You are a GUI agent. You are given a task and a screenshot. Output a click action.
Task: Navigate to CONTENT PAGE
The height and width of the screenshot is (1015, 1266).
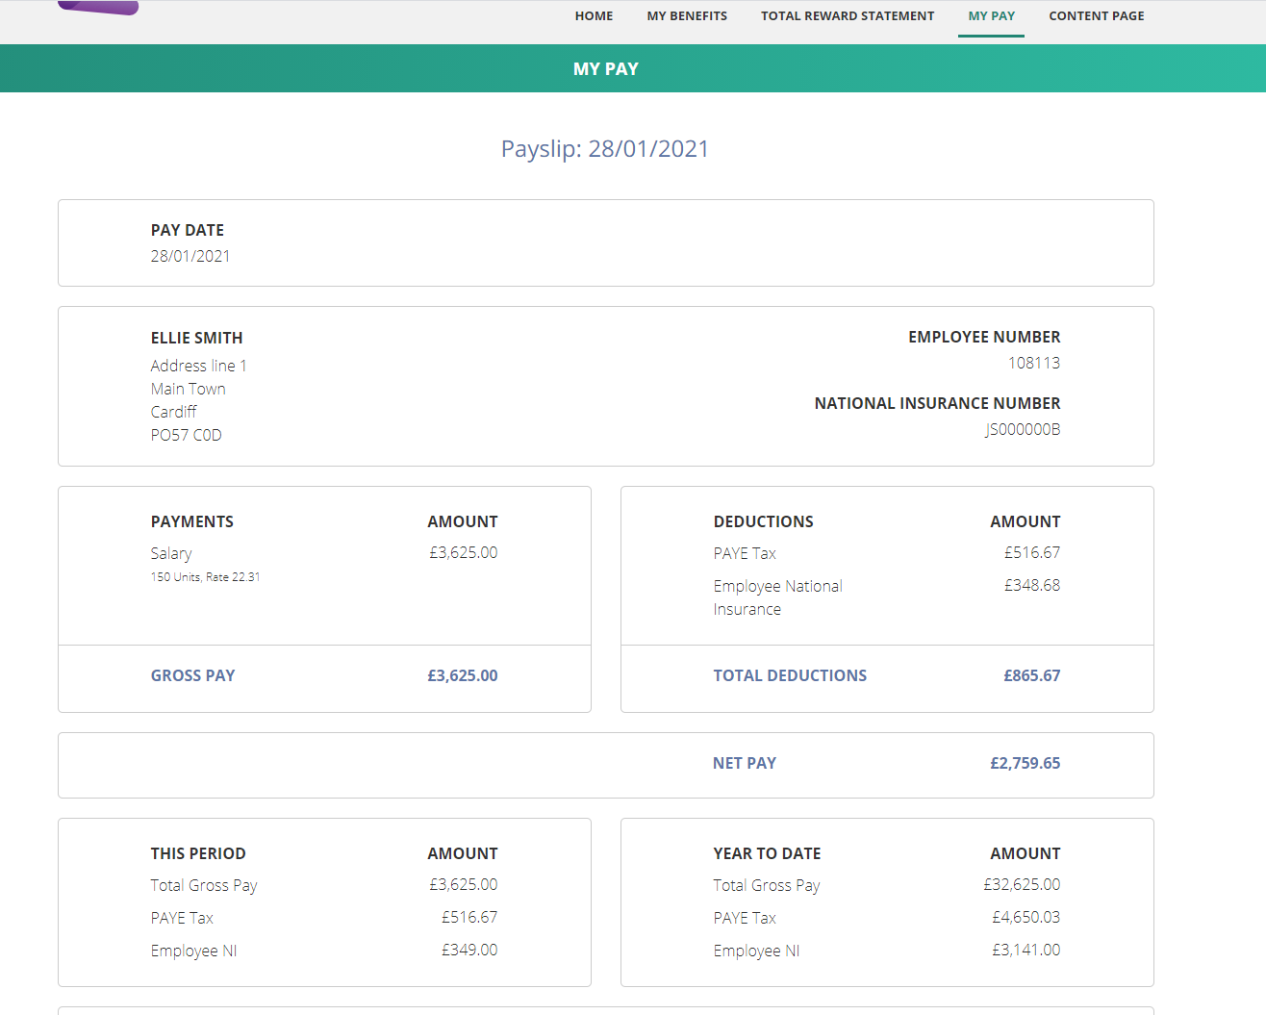click(1097, 16)
